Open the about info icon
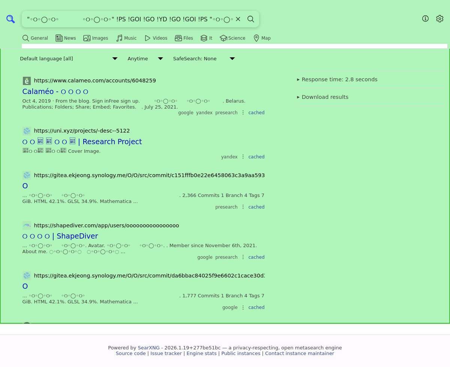The image size is (450, 367). 425,19
